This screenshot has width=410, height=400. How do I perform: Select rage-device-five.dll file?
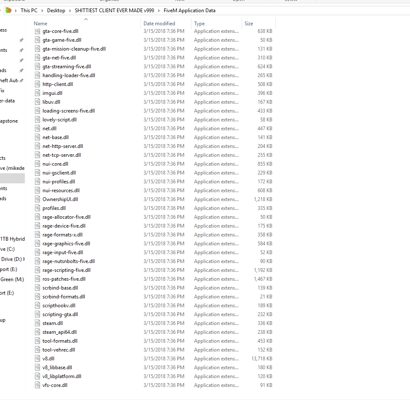(x=64, y=226)
